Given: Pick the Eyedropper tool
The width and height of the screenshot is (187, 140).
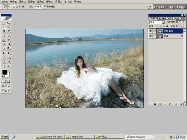Looking at the screenshot, I should 9,62.
